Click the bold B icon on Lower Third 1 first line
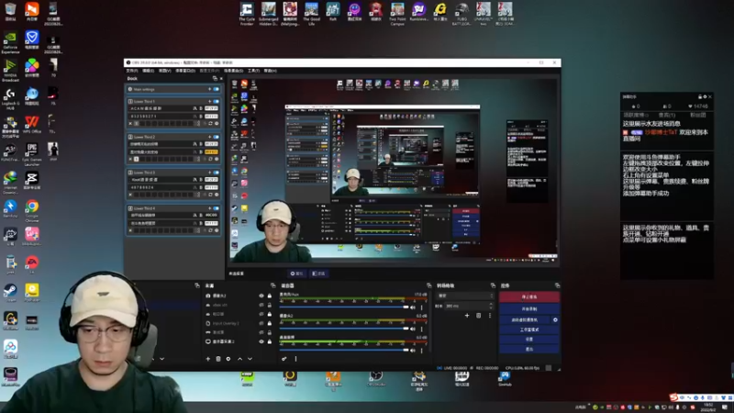 click(x=201, y=108)
